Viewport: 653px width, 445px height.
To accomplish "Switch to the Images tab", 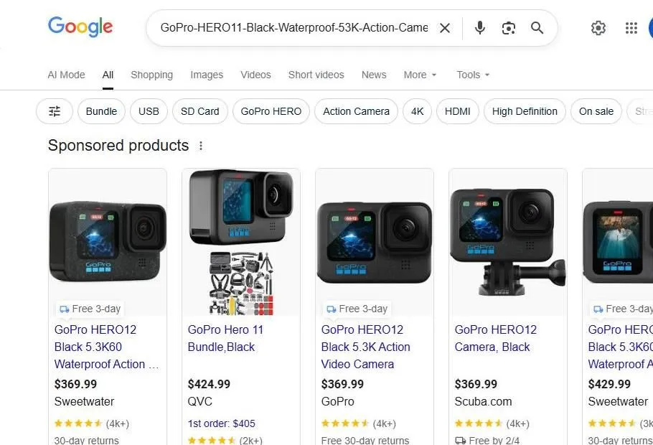I will 207,75.
